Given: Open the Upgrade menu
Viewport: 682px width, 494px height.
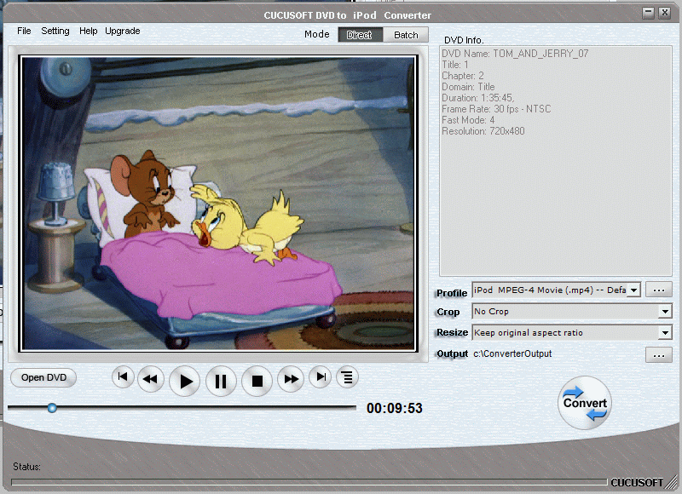Looking at the screenshot, I should 123,31.
